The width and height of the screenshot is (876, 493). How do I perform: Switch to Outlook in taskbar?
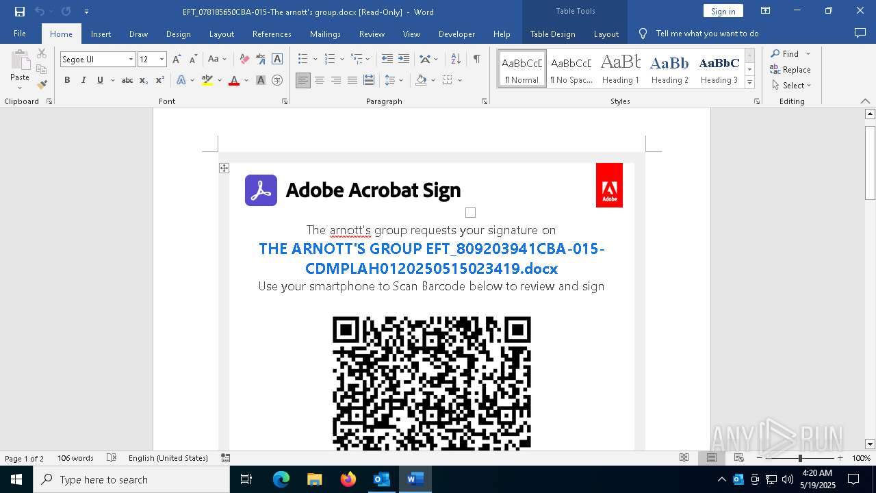pyautogui.click(x=382, y=479)
